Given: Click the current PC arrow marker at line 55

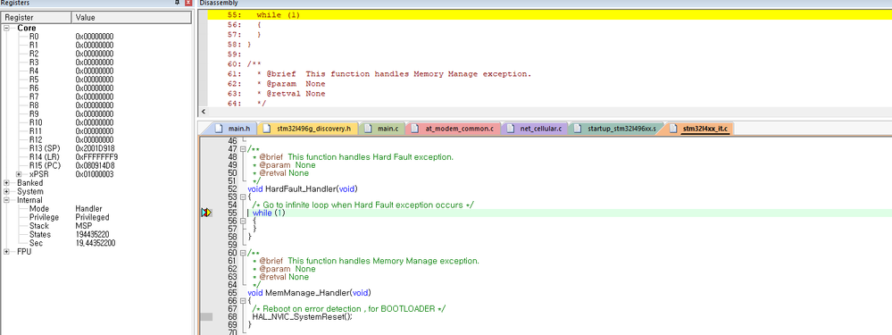Looking at the screenshot, I should pyautogui.click(x=206, y=213).
